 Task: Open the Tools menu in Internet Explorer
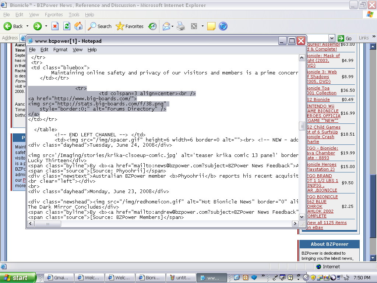click(74, 15)
